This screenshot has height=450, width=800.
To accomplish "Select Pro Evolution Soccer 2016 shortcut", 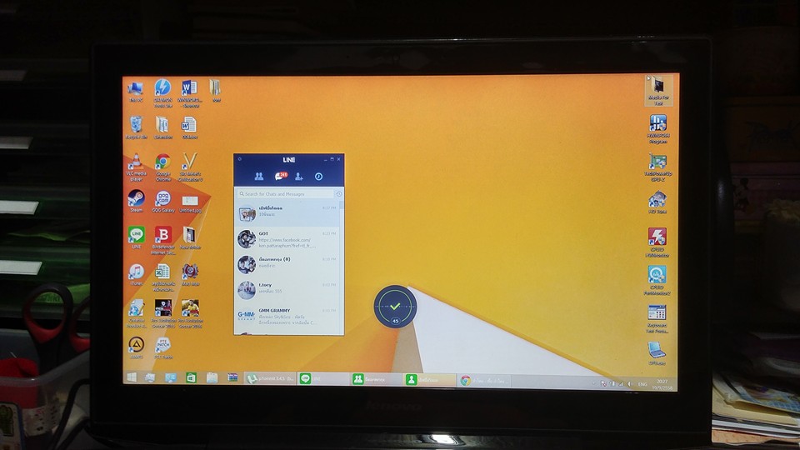I will 190,313.
